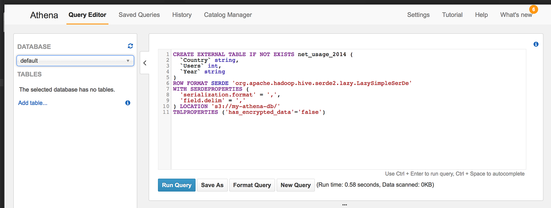
Task: Show What's new announcements
Action: (516, 15)
